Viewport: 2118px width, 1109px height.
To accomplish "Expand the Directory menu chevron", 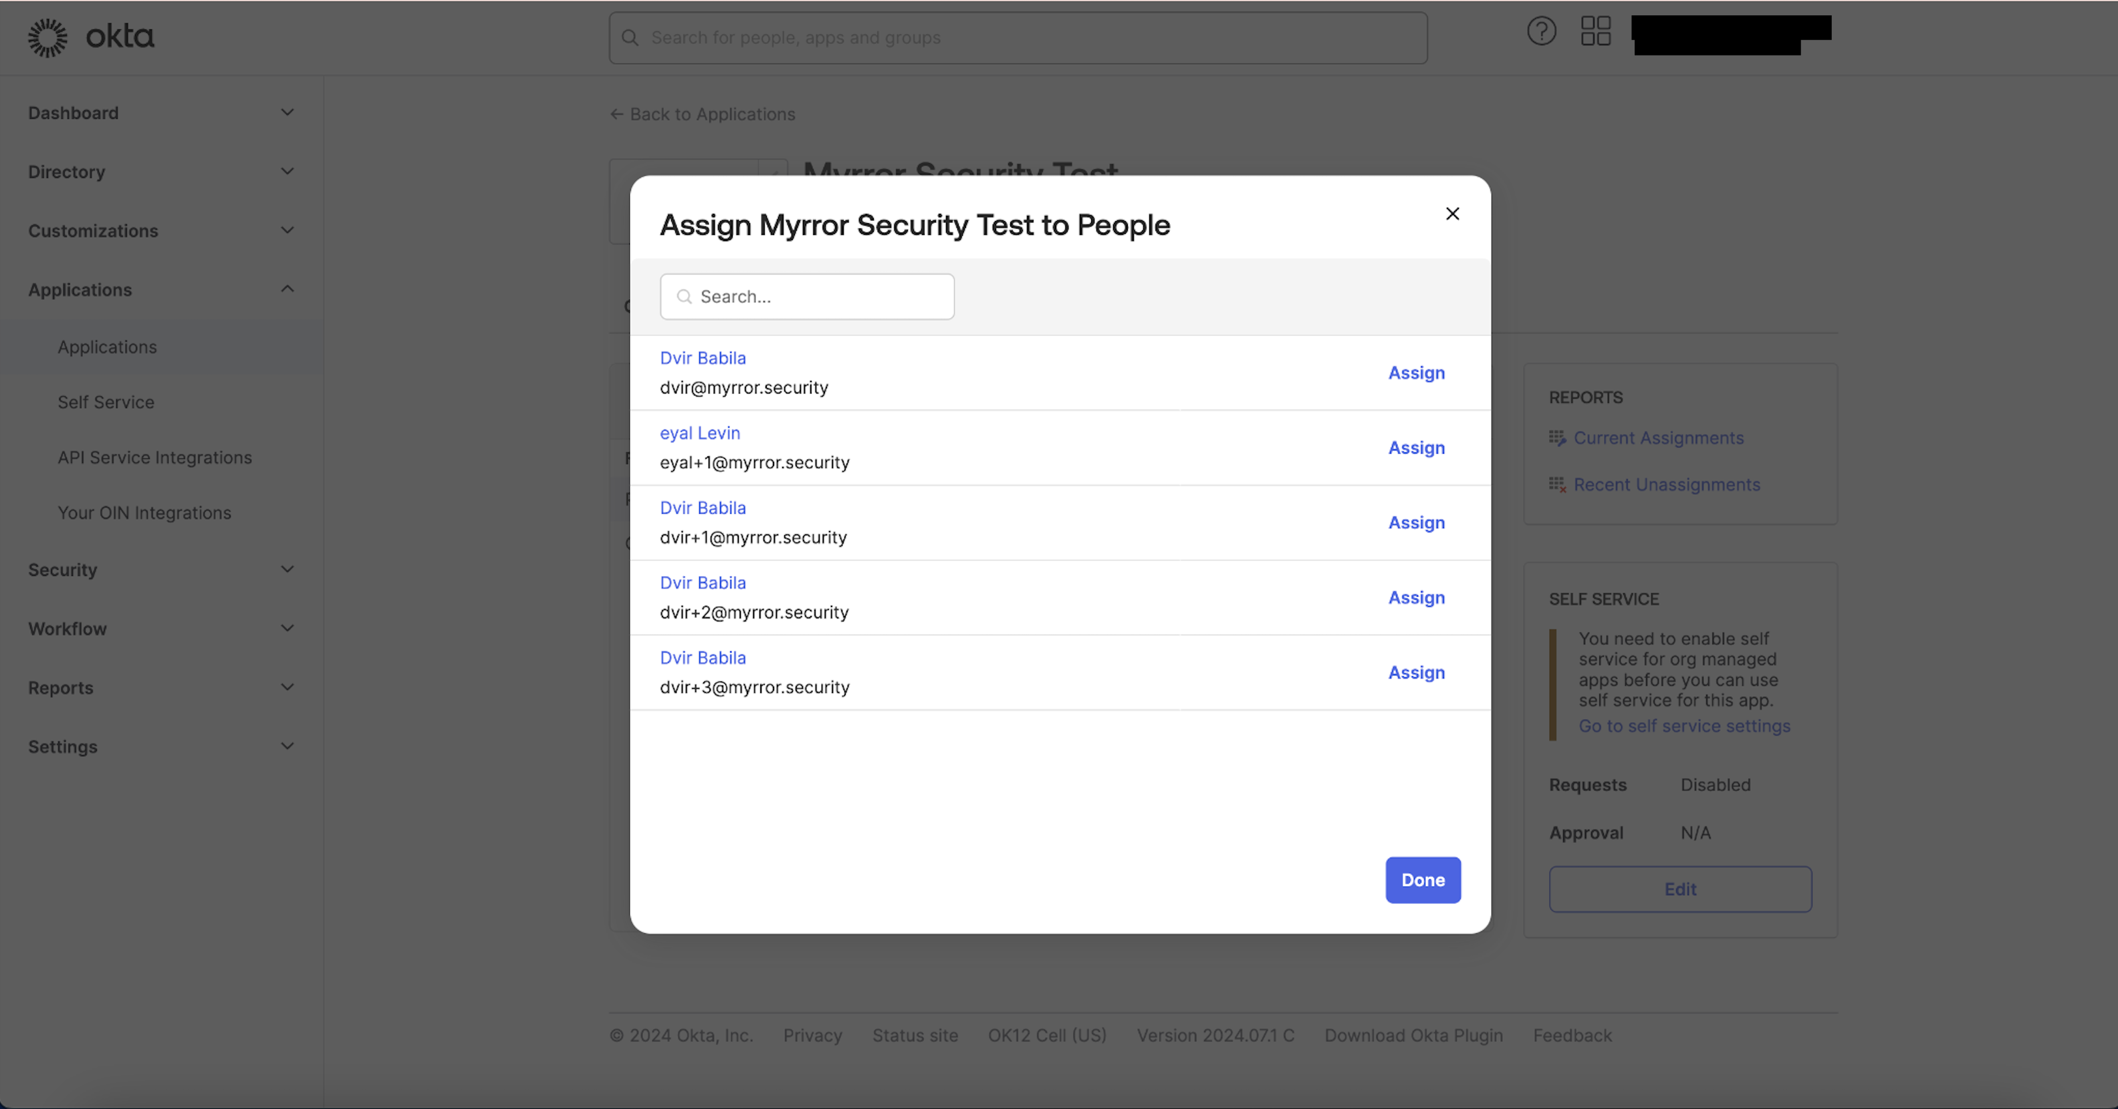I will pos(287,172).
